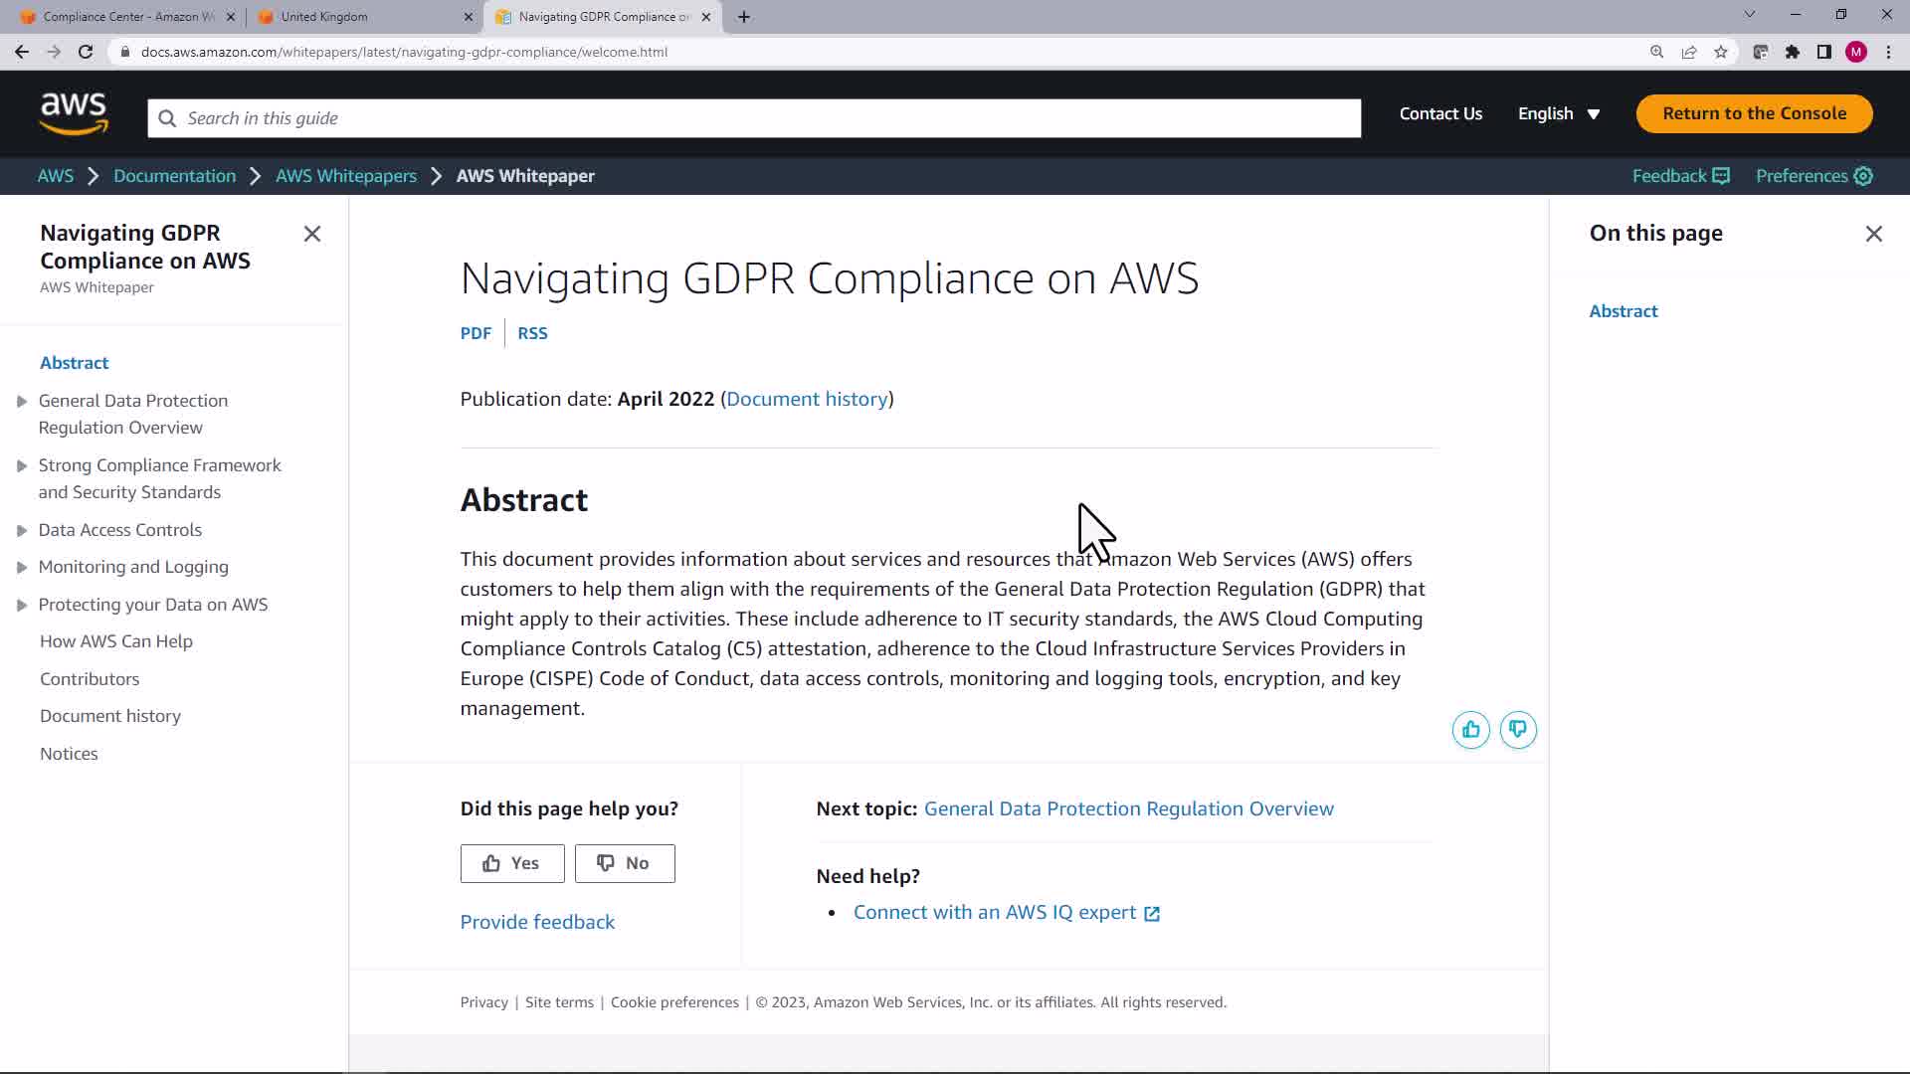Bookmark this page using the star icon
Image resolution: width=1910 pixels, height=1074 pixels.
pyautogui.click(x=1721, y=52)
